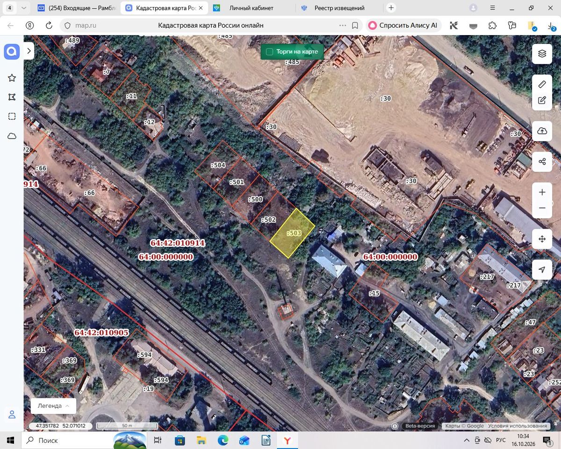Open File Explorer from the taskbar
Image resolution: width=561 pixels, height=449 pixels.
tap(201, 441)
